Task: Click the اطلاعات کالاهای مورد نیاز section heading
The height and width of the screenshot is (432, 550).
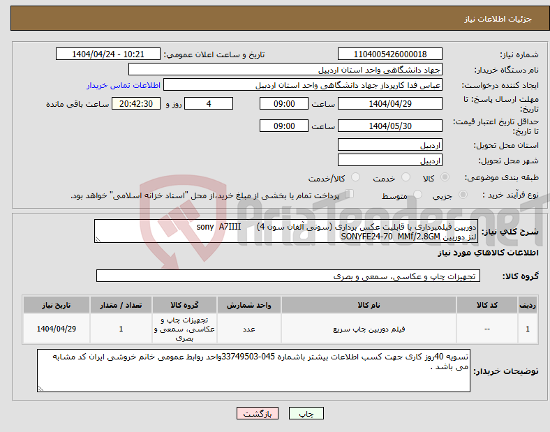Action: click(488, 253)
